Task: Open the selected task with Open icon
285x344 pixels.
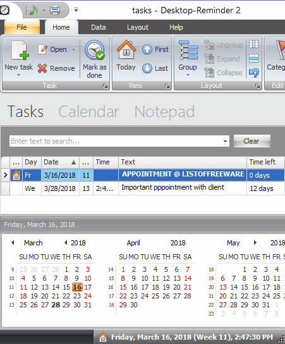Action: click(42, 49)
